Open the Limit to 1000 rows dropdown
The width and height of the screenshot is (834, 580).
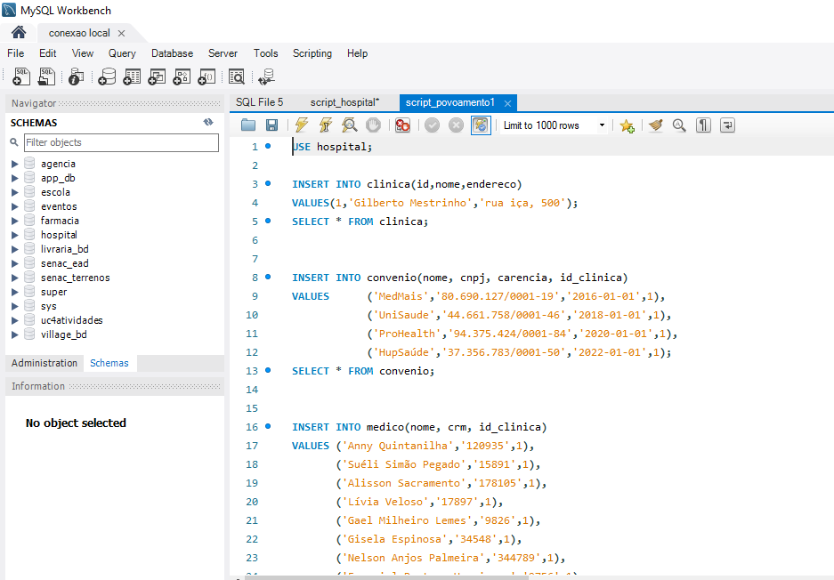pos(601,125)
